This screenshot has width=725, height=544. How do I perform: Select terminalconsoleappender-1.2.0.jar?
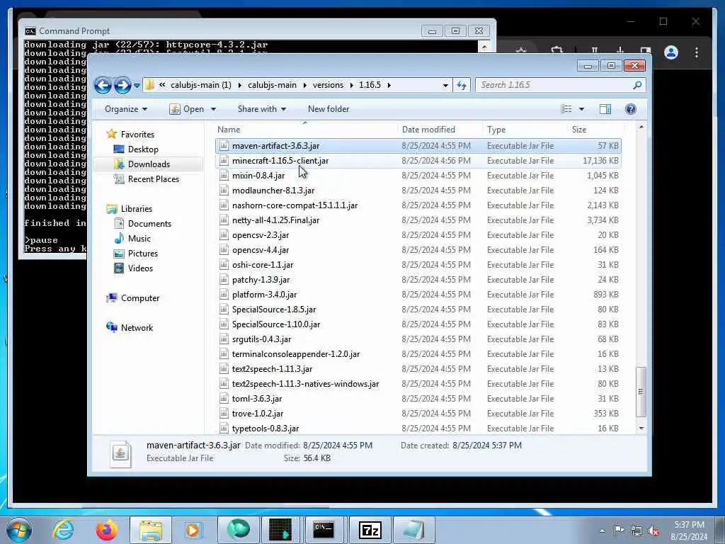418,354
